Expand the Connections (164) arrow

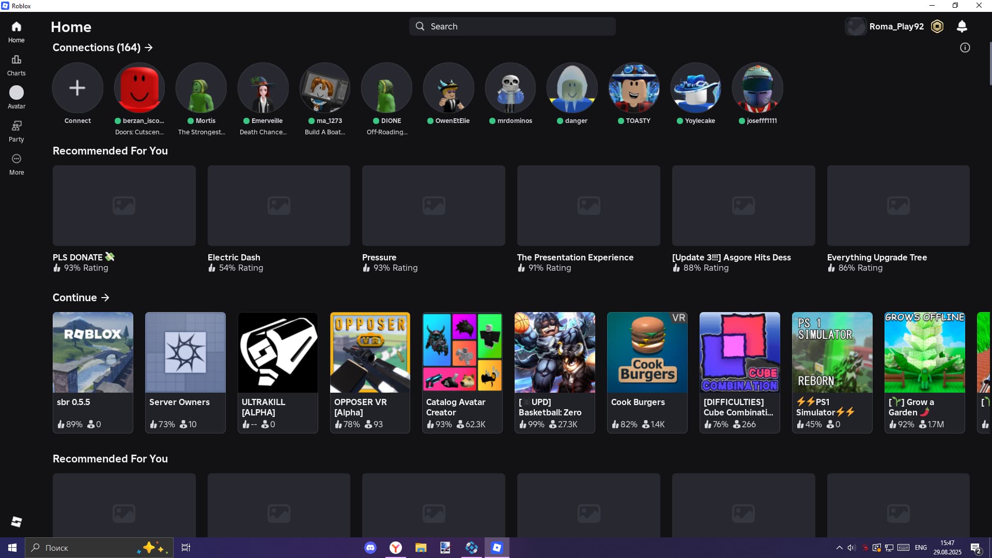(x=149, y=48)
